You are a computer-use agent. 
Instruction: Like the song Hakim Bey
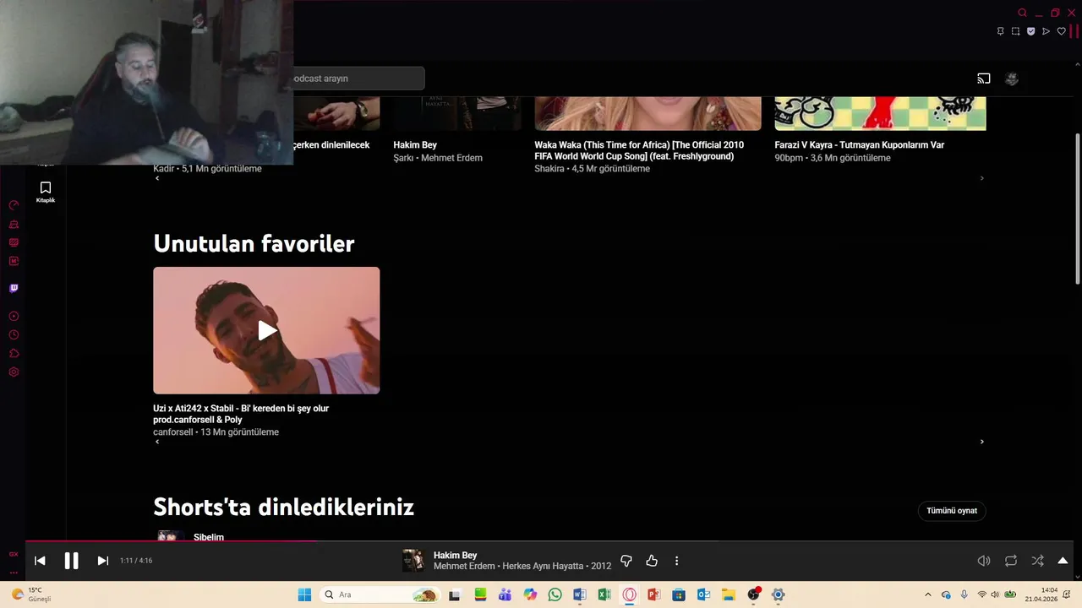coord(652,561)
